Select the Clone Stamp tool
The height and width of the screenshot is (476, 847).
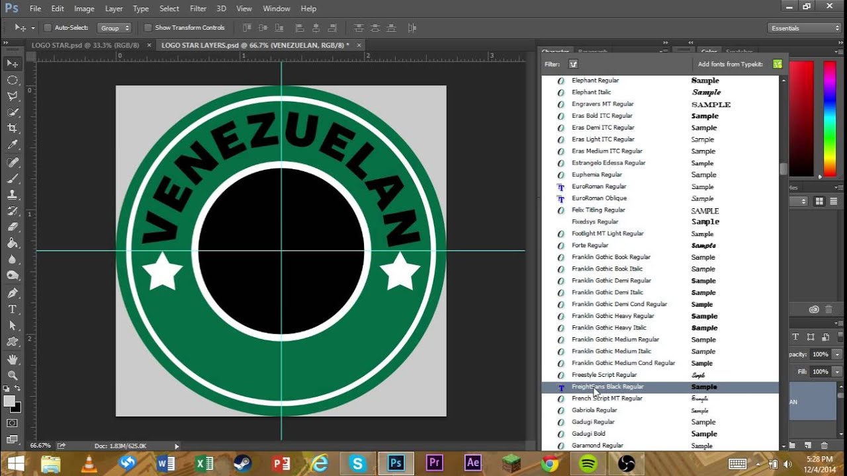pos(13,195)
